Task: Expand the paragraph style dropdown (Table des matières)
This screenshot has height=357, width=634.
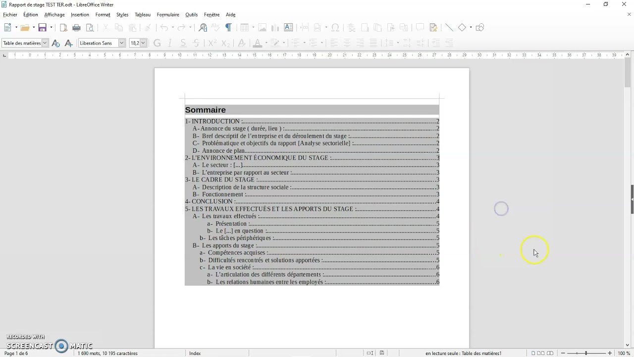Action: pos(45,43)
